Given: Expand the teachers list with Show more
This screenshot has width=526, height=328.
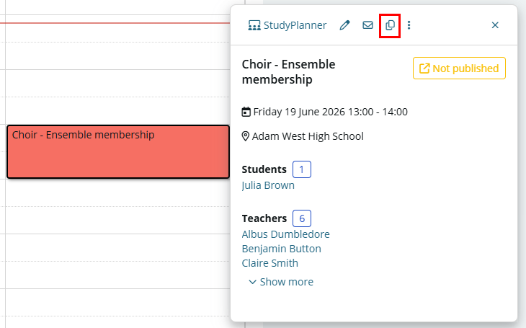Looking at the screenshot, I should pyautogui.click(x=281, y=282).
